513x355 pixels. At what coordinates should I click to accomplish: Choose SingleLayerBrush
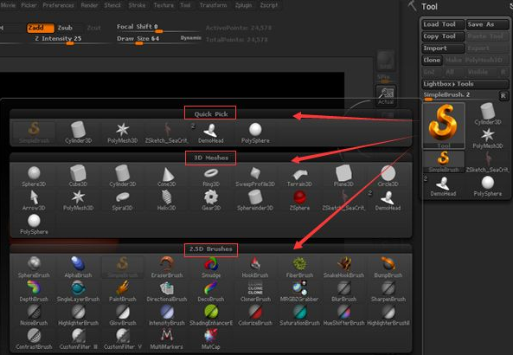click(x=78, y=291)
